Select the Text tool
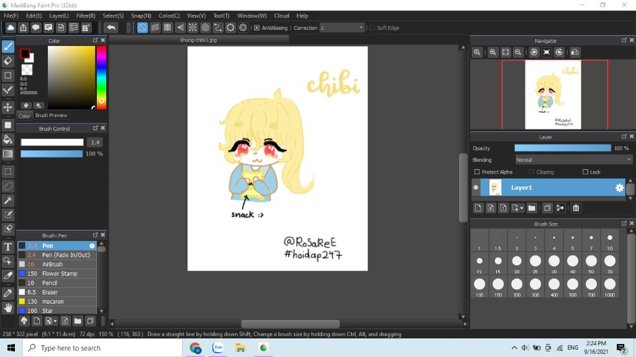Screen dimensions: 636x357 (7, 247)
